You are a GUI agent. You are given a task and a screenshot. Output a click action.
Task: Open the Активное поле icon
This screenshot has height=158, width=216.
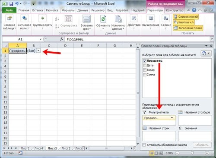click(x=24, y=19)
